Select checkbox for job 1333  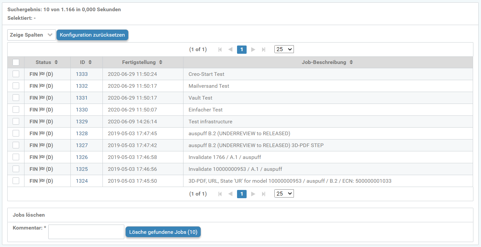tap(16, 74)
